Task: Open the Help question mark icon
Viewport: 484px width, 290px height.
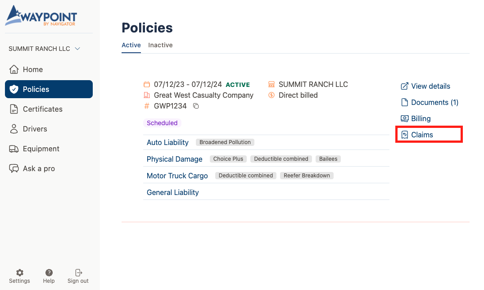Action: [49, 272]
